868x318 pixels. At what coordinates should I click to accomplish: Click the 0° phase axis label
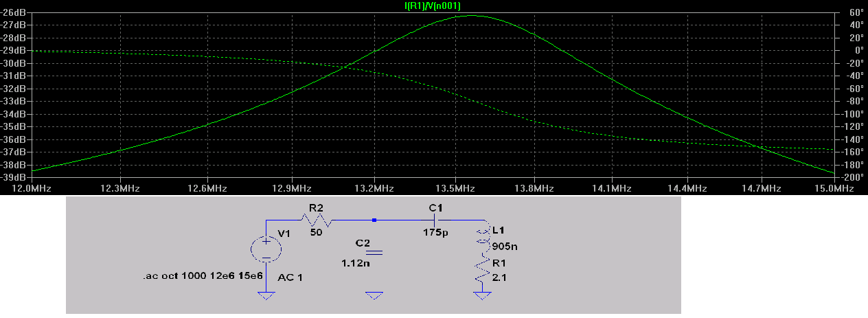858,50
